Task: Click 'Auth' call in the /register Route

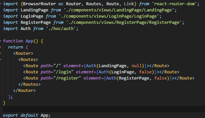Action: 111,78
